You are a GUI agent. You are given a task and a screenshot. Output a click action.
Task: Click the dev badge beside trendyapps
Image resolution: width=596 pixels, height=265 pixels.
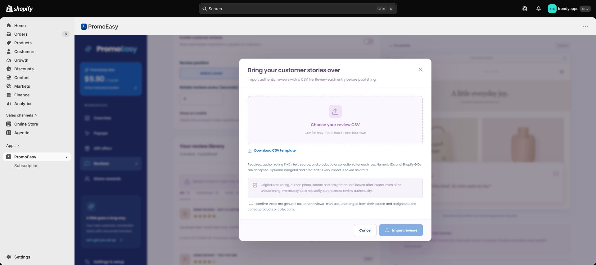pyautogui.click(x=585, y=9)
